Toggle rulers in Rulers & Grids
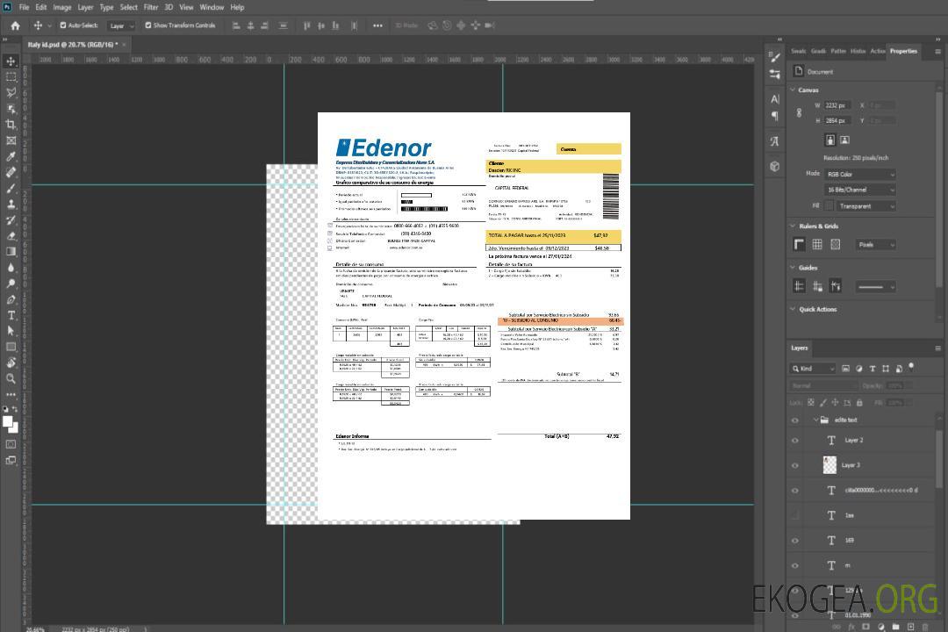Image resolution: width=948 pixels, height=632 pixels. (x=799, y=244)
